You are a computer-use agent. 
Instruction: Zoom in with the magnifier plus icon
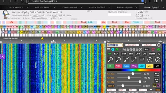pos(110,60)
